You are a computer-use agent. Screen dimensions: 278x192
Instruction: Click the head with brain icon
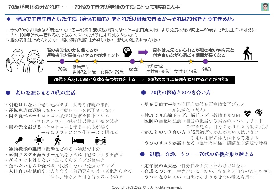point(128,52)
